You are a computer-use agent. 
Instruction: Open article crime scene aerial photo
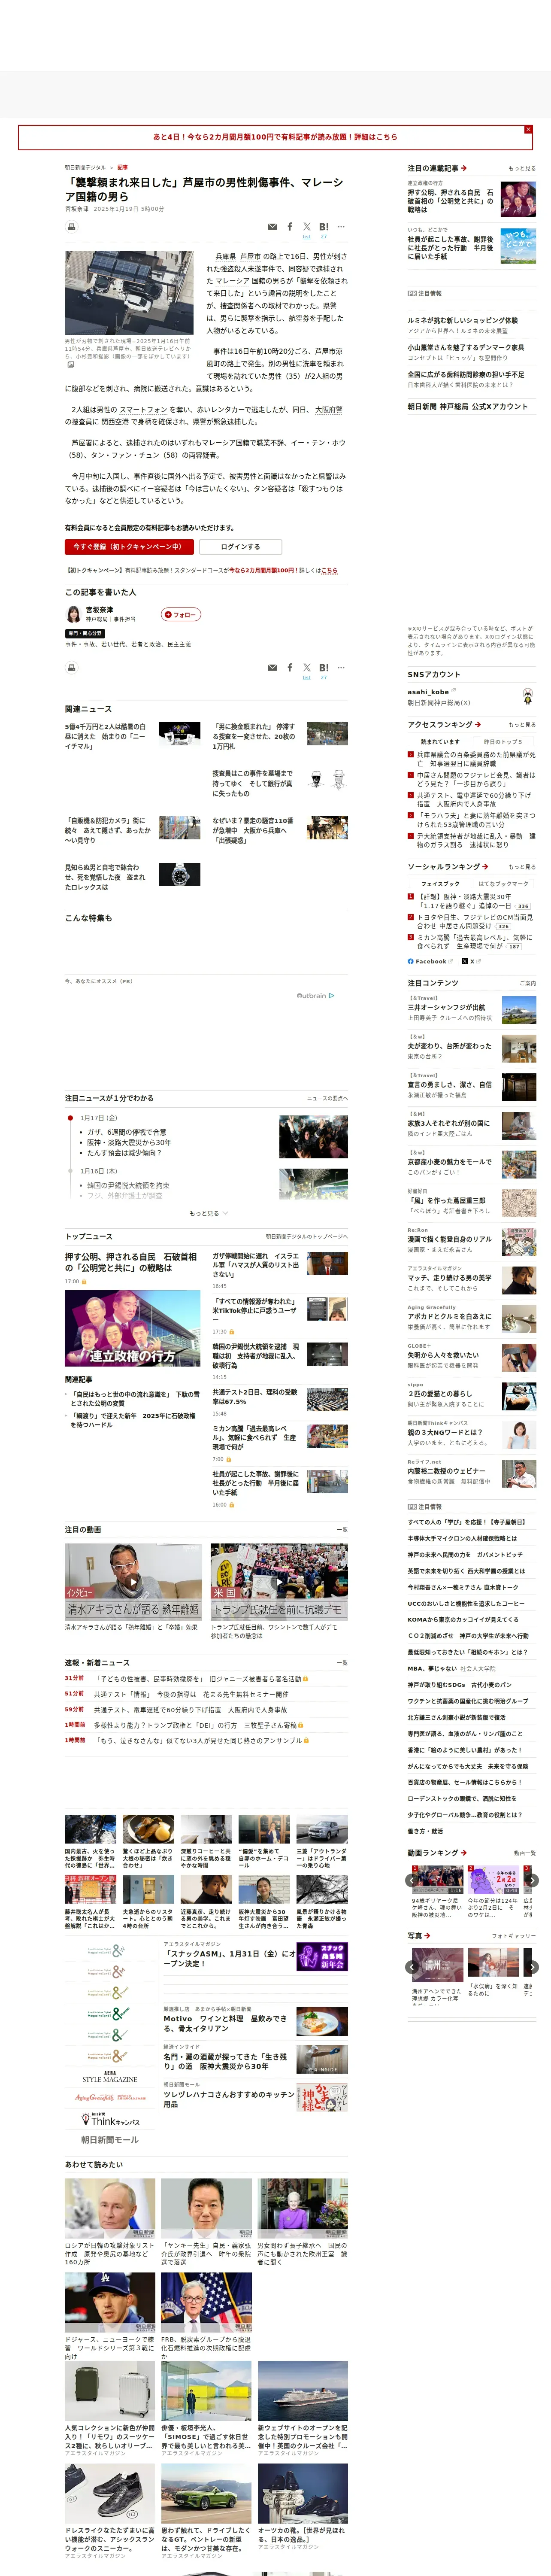pos(129,293)
